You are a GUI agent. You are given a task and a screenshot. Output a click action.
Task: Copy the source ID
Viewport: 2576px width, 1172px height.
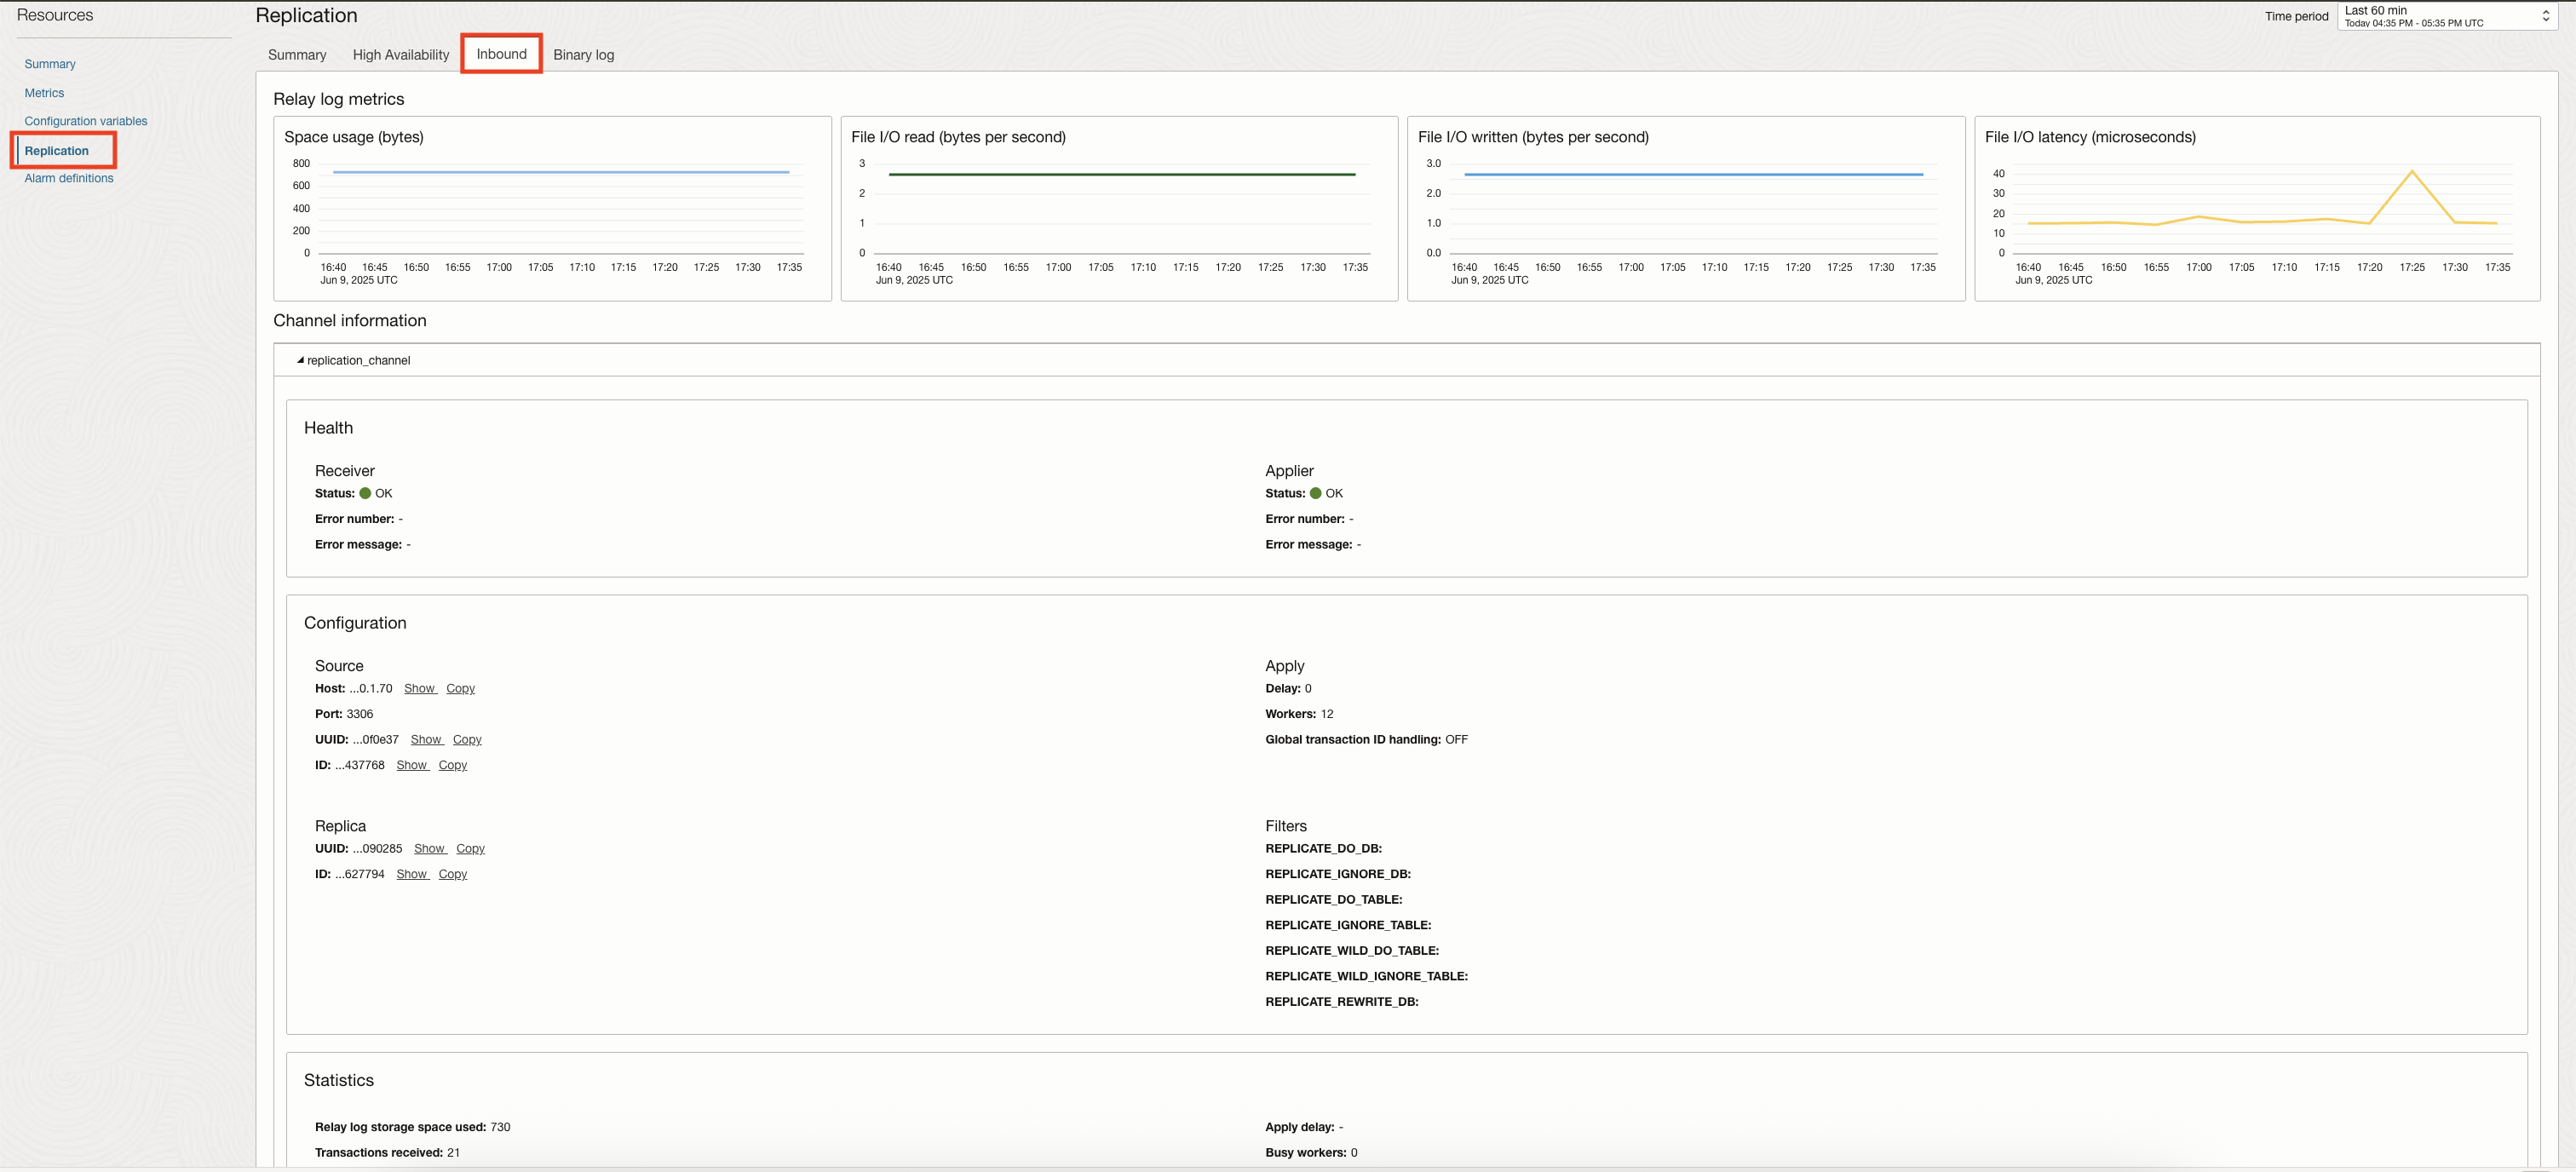click(452, 764)
